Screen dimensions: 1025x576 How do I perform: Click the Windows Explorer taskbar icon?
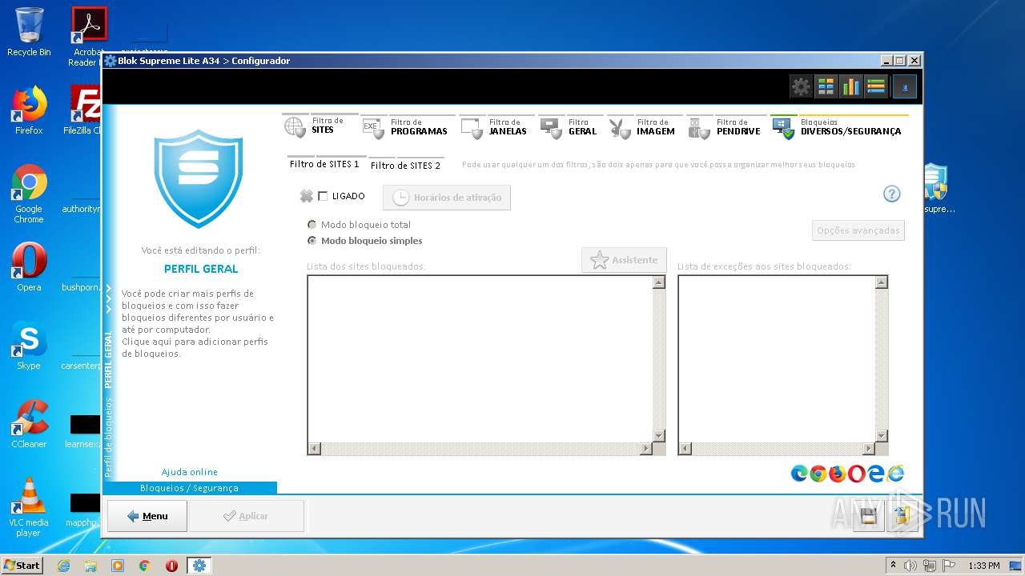coord(90,566)
